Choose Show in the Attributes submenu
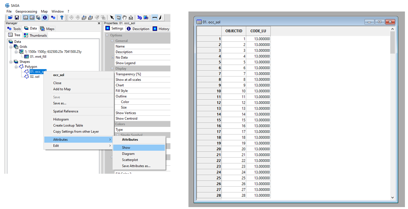The height and width of the screenshot is (209, 408). point(126,148)
